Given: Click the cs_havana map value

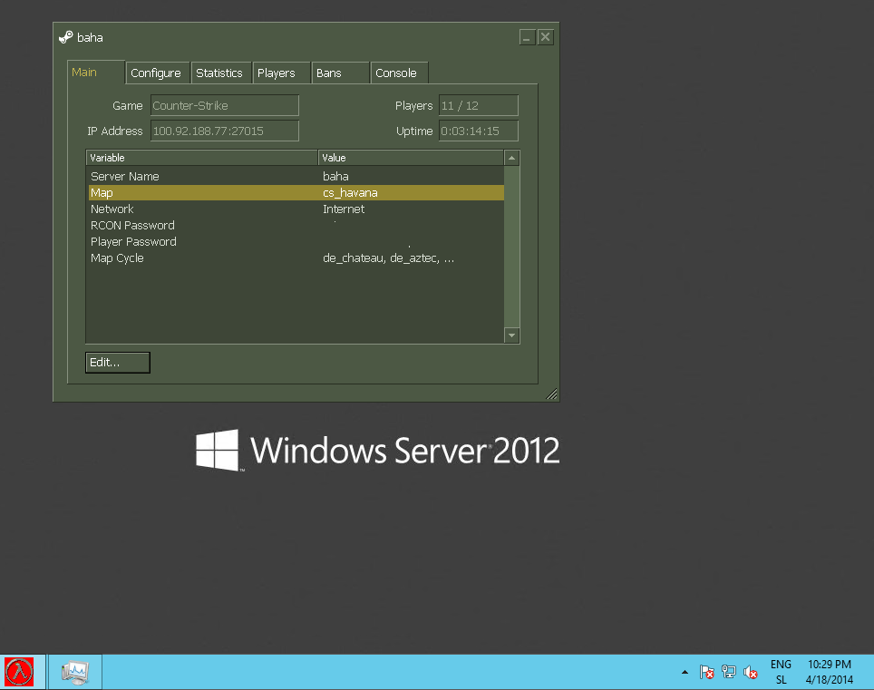Looking at the screenshot, I should point(350,193).
